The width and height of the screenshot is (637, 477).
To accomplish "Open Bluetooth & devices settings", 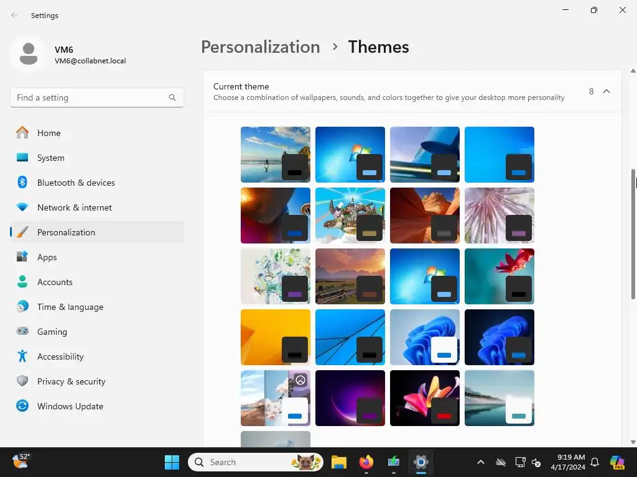I will point(96,183).
